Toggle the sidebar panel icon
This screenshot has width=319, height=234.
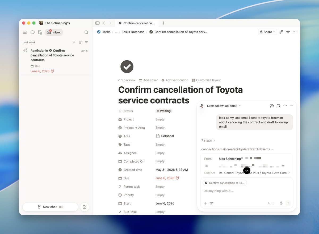(98, 23)
